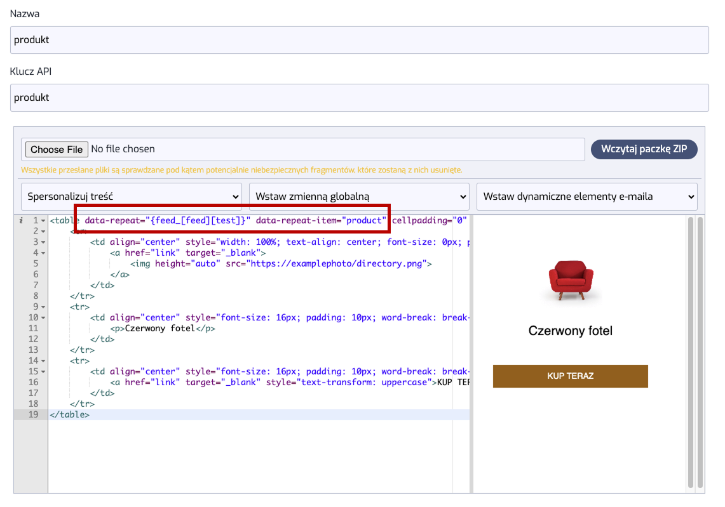
Task: Click the KUP TERAZ button in preview
Action: [570, 376]
